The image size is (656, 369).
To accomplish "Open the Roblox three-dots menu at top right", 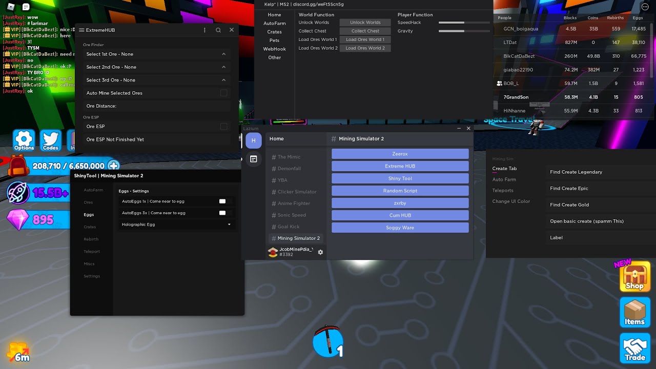I will click(645, 7).
